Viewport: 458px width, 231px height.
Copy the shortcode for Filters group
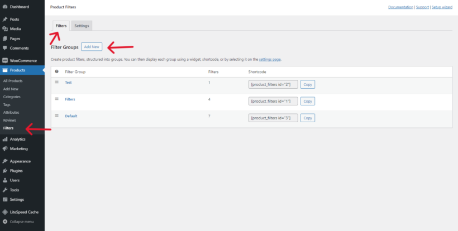click(x=308, y=101)
